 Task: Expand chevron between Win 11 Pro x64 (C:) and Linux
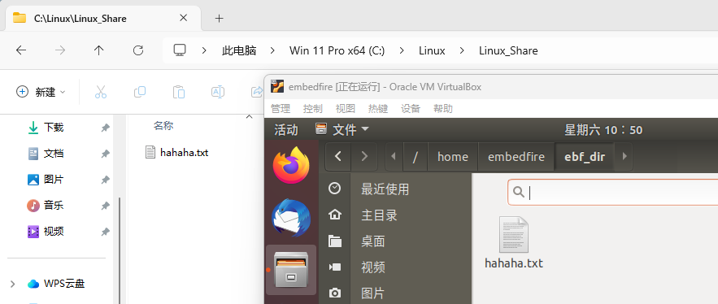[x=402, y=50]
